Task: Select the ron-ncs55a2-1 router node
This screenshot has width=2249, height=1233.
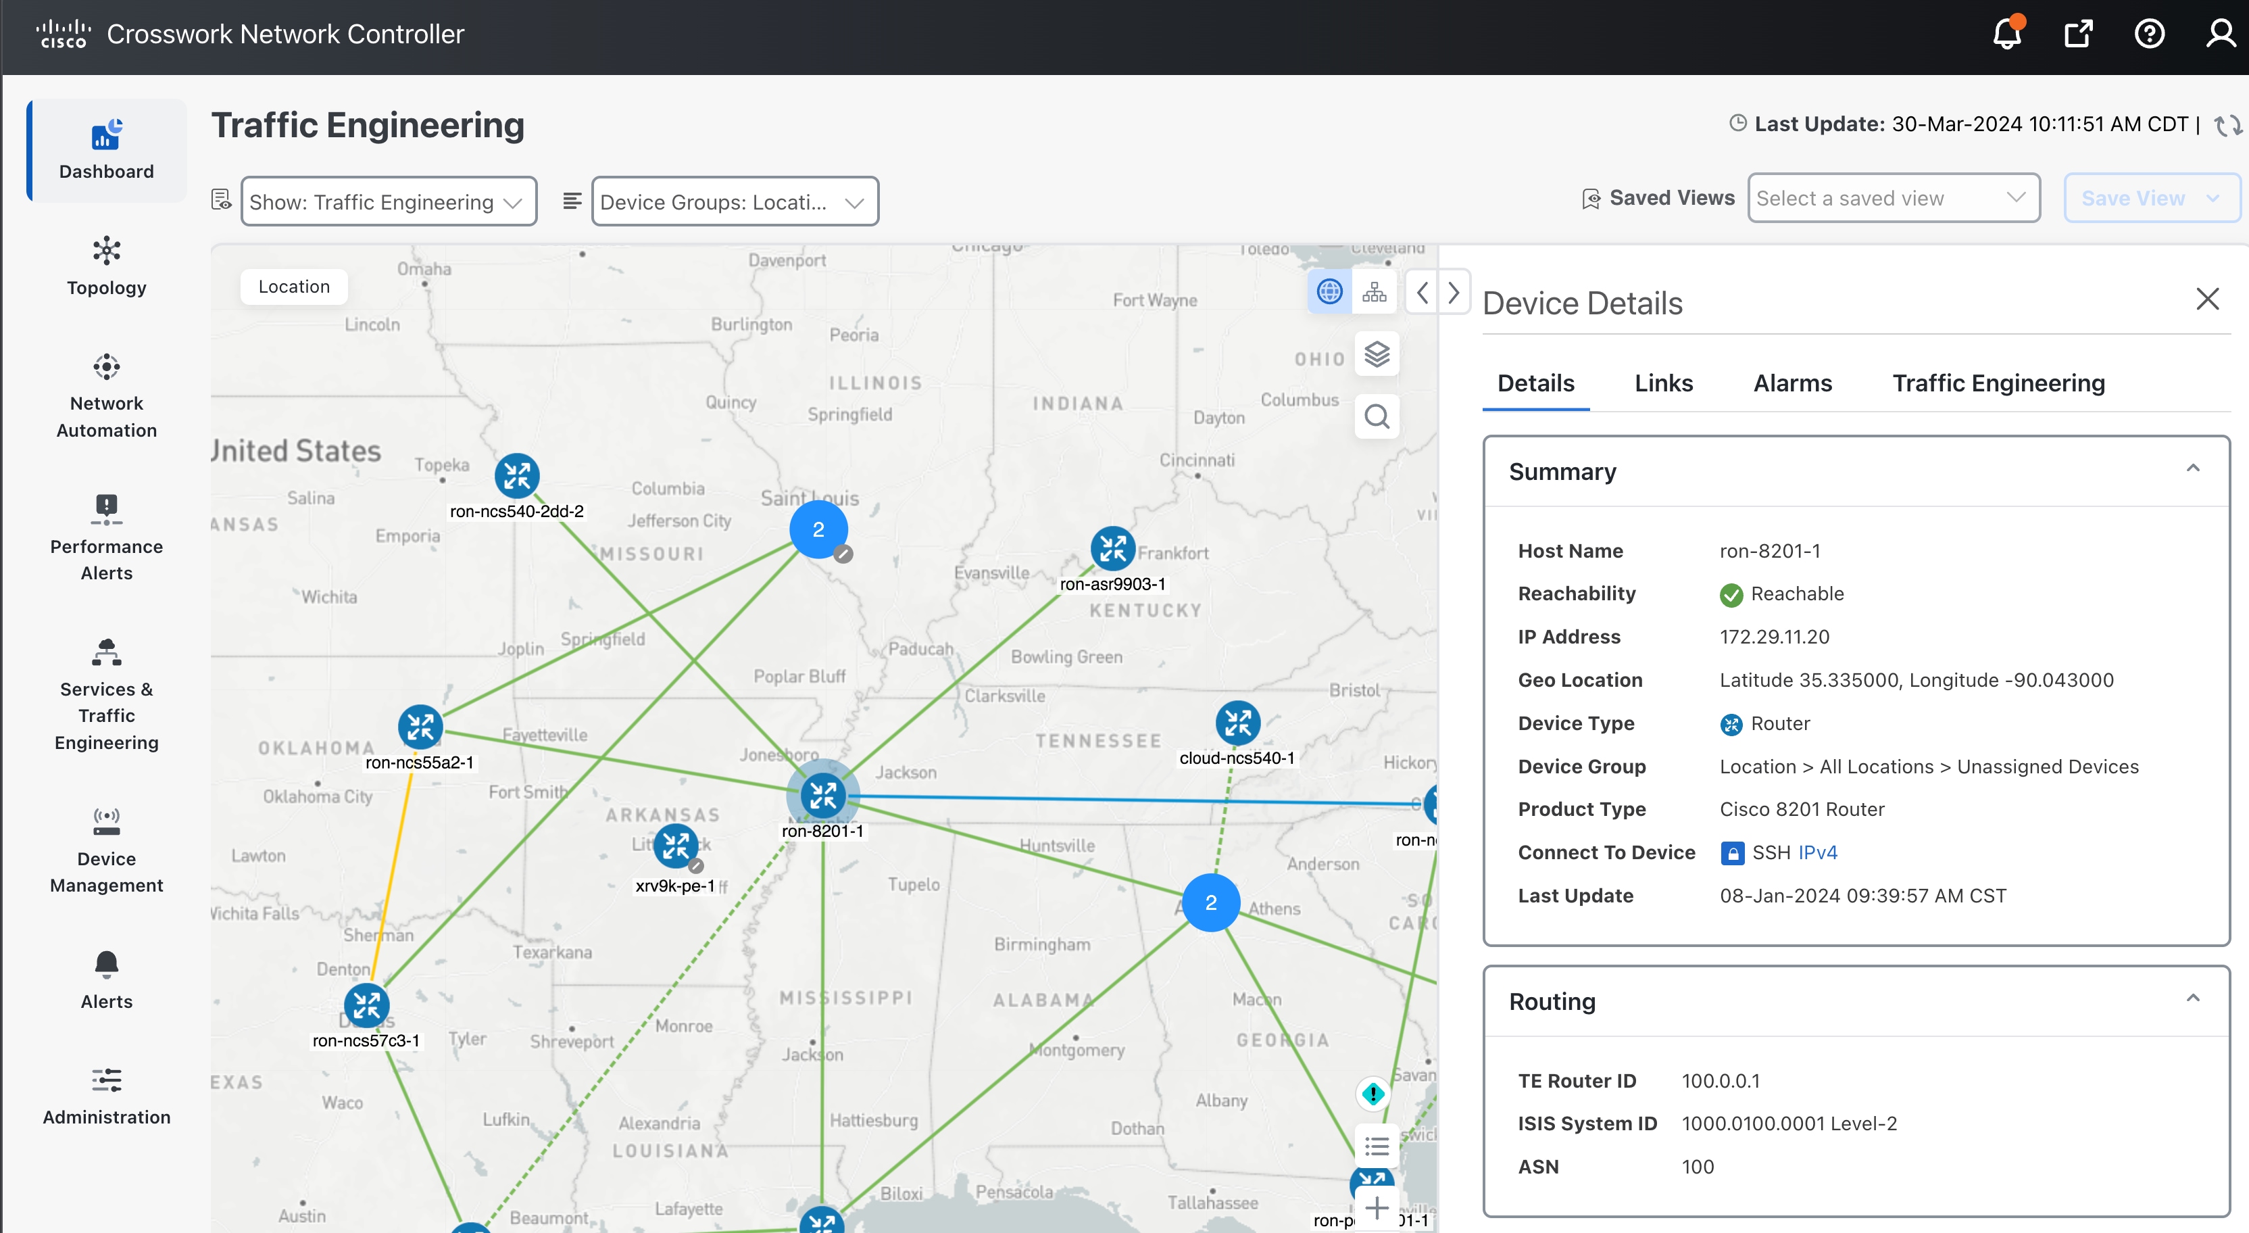Action: coord(420,727)
